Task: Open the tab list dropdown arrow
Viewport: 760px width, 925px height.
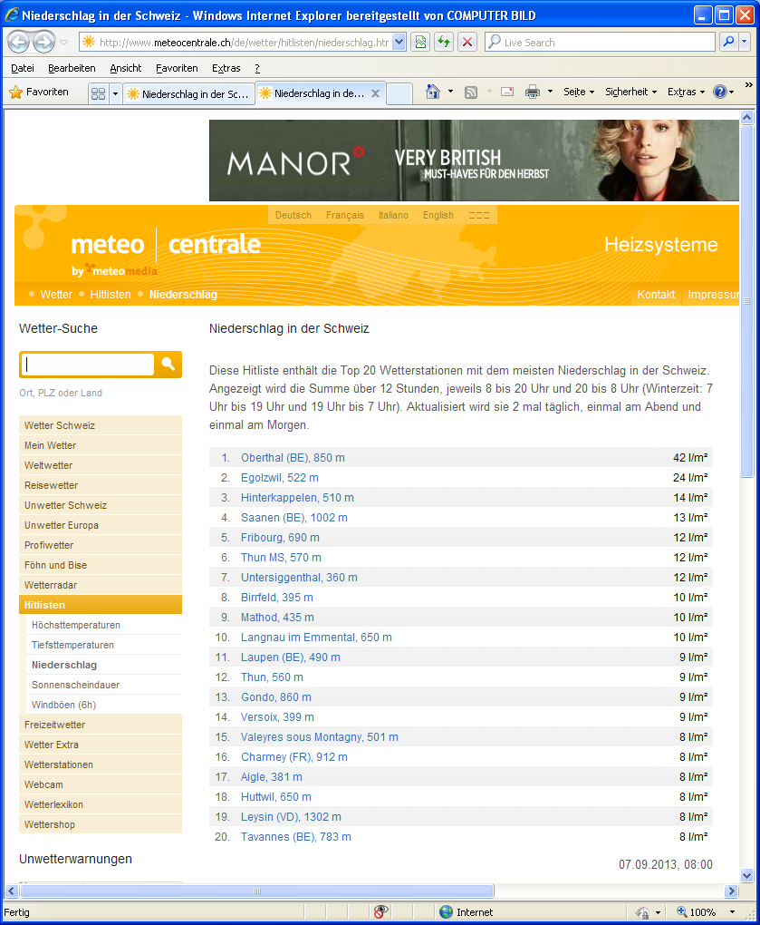Action: (115, 93)
